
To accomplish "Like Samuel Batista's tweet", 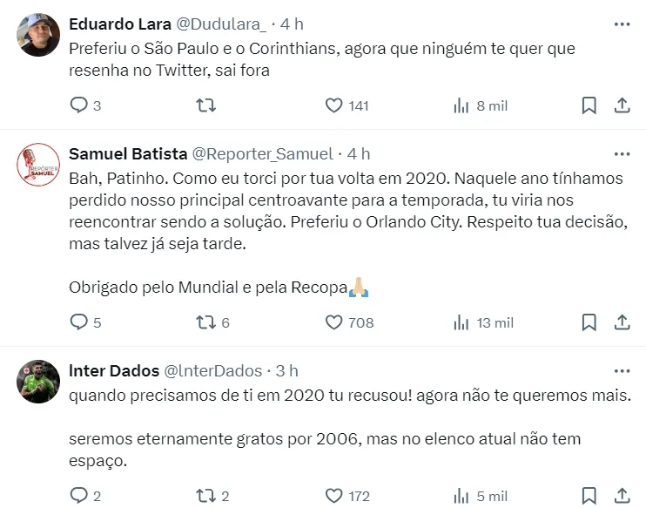I will pos(333,322).
